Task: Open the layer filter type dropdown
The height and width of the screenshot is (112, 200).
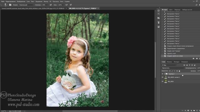Action: pyautogui.click(x=169, y=65)
